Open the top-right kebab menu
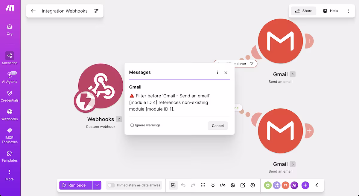Screen dimensions: 359x196 click(349, 11)
